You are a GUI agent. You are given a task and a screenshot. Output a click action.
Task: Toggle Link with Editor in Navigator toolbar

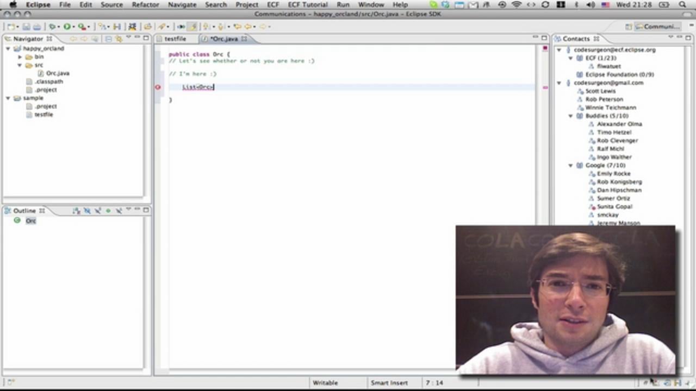[x=119, y=39]
